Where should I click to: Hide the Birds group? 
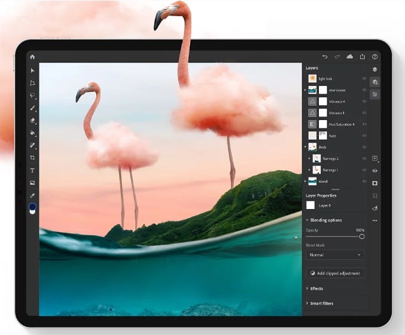click(x=364, y=147)
